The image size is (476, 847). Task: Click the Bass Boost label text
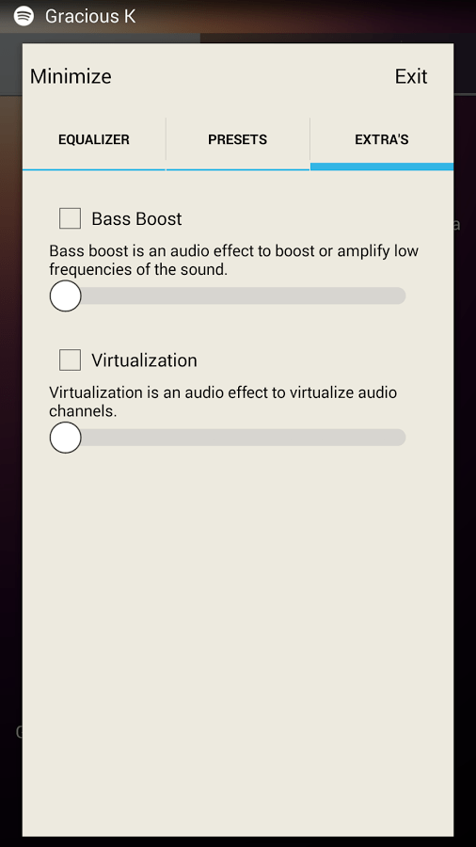pos(136,218)
